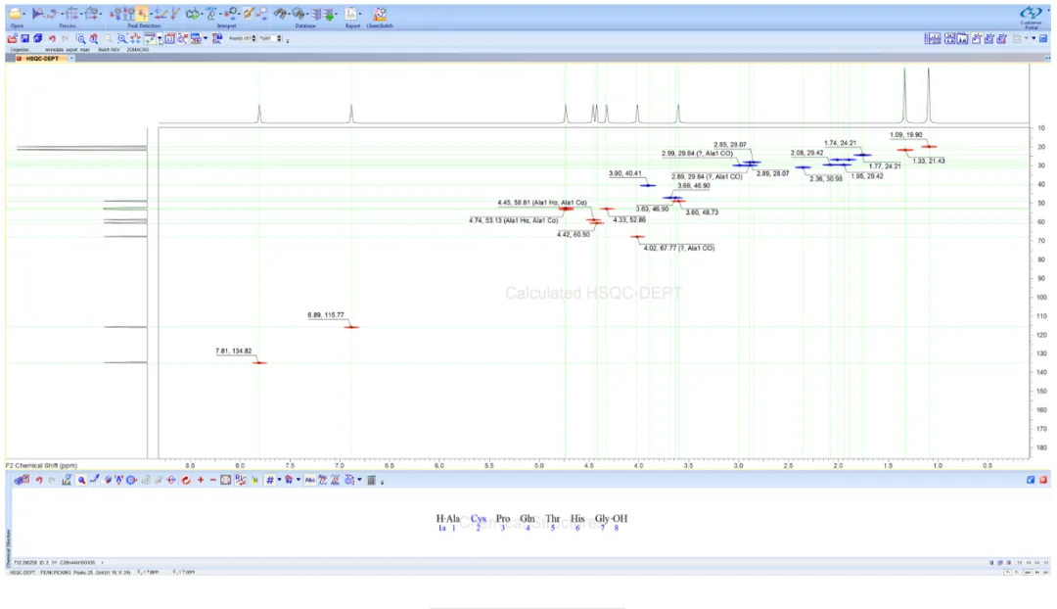1057x609 pixels.
Task: Open dropdown arrow next to top-right window icons
Action: coord(1034,38)
